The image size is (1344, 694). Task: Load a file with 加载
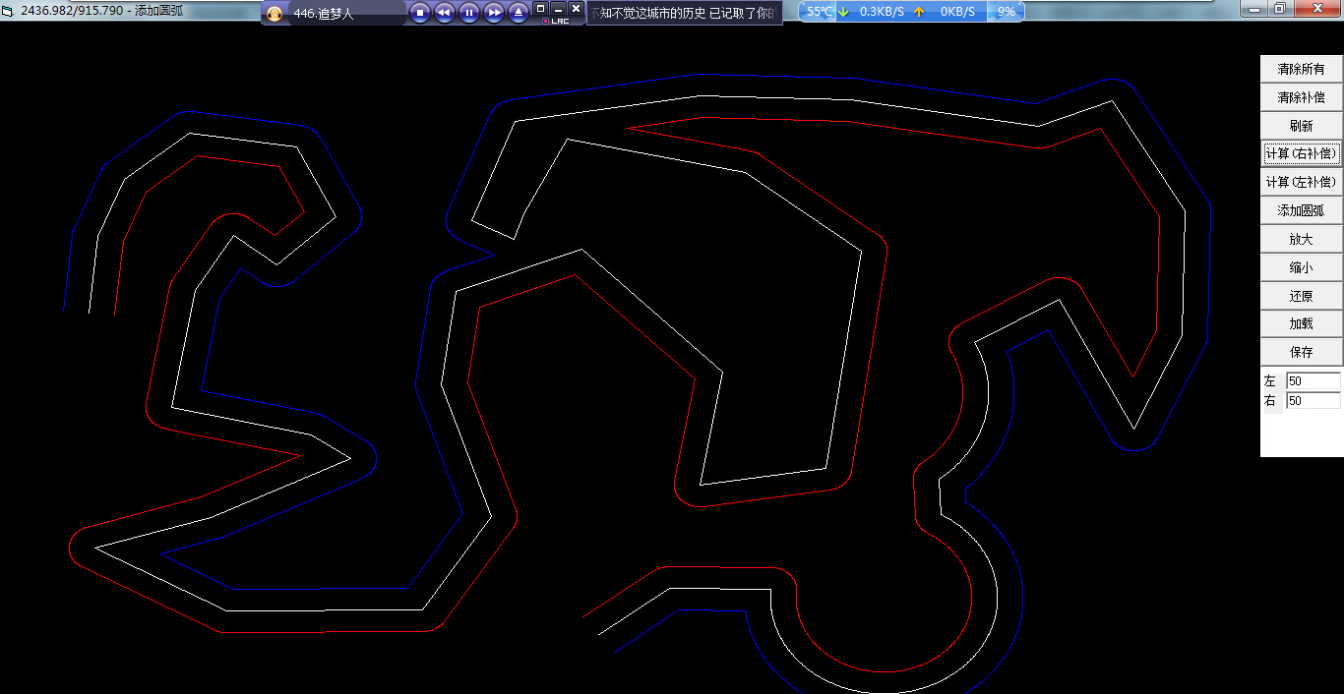(1301, 323)
